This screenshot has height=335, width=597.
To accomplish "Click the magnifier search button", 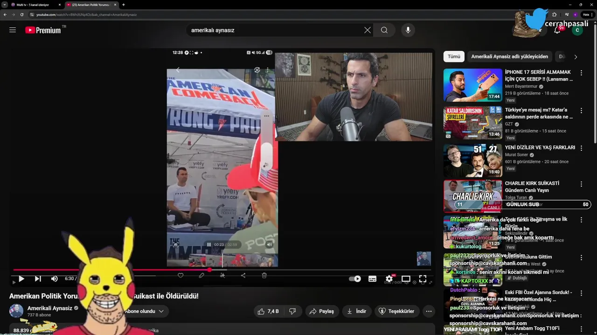I will tap(384, 30).
